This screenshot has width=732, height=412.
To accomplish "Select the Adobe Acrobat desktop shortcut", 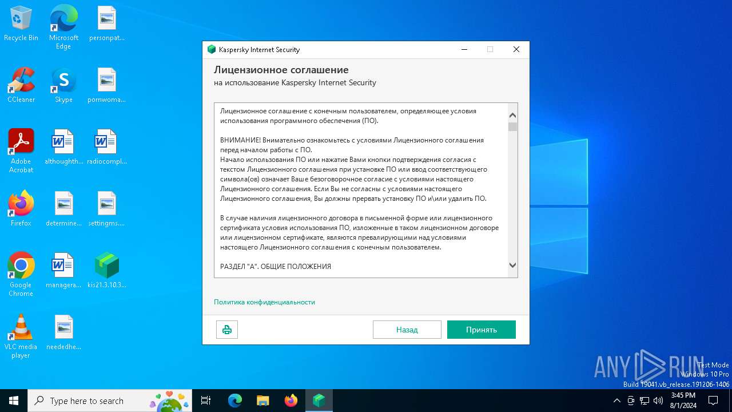I will coord(21,151).
